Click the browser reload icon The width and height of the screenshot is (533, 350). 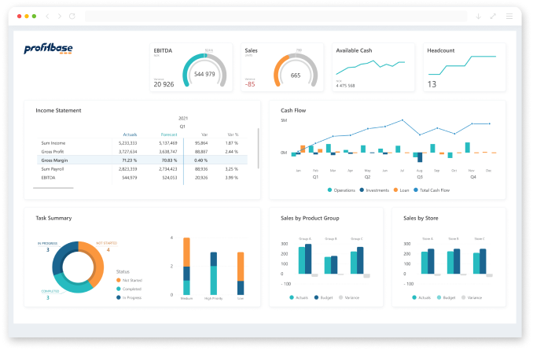pyautogui.click(x=72, y=16)
